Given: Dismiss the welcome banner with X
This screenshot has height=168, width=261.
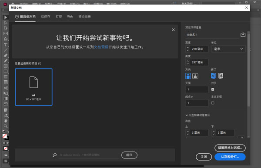Looking at the screenshot, I should tap(173, 30).
